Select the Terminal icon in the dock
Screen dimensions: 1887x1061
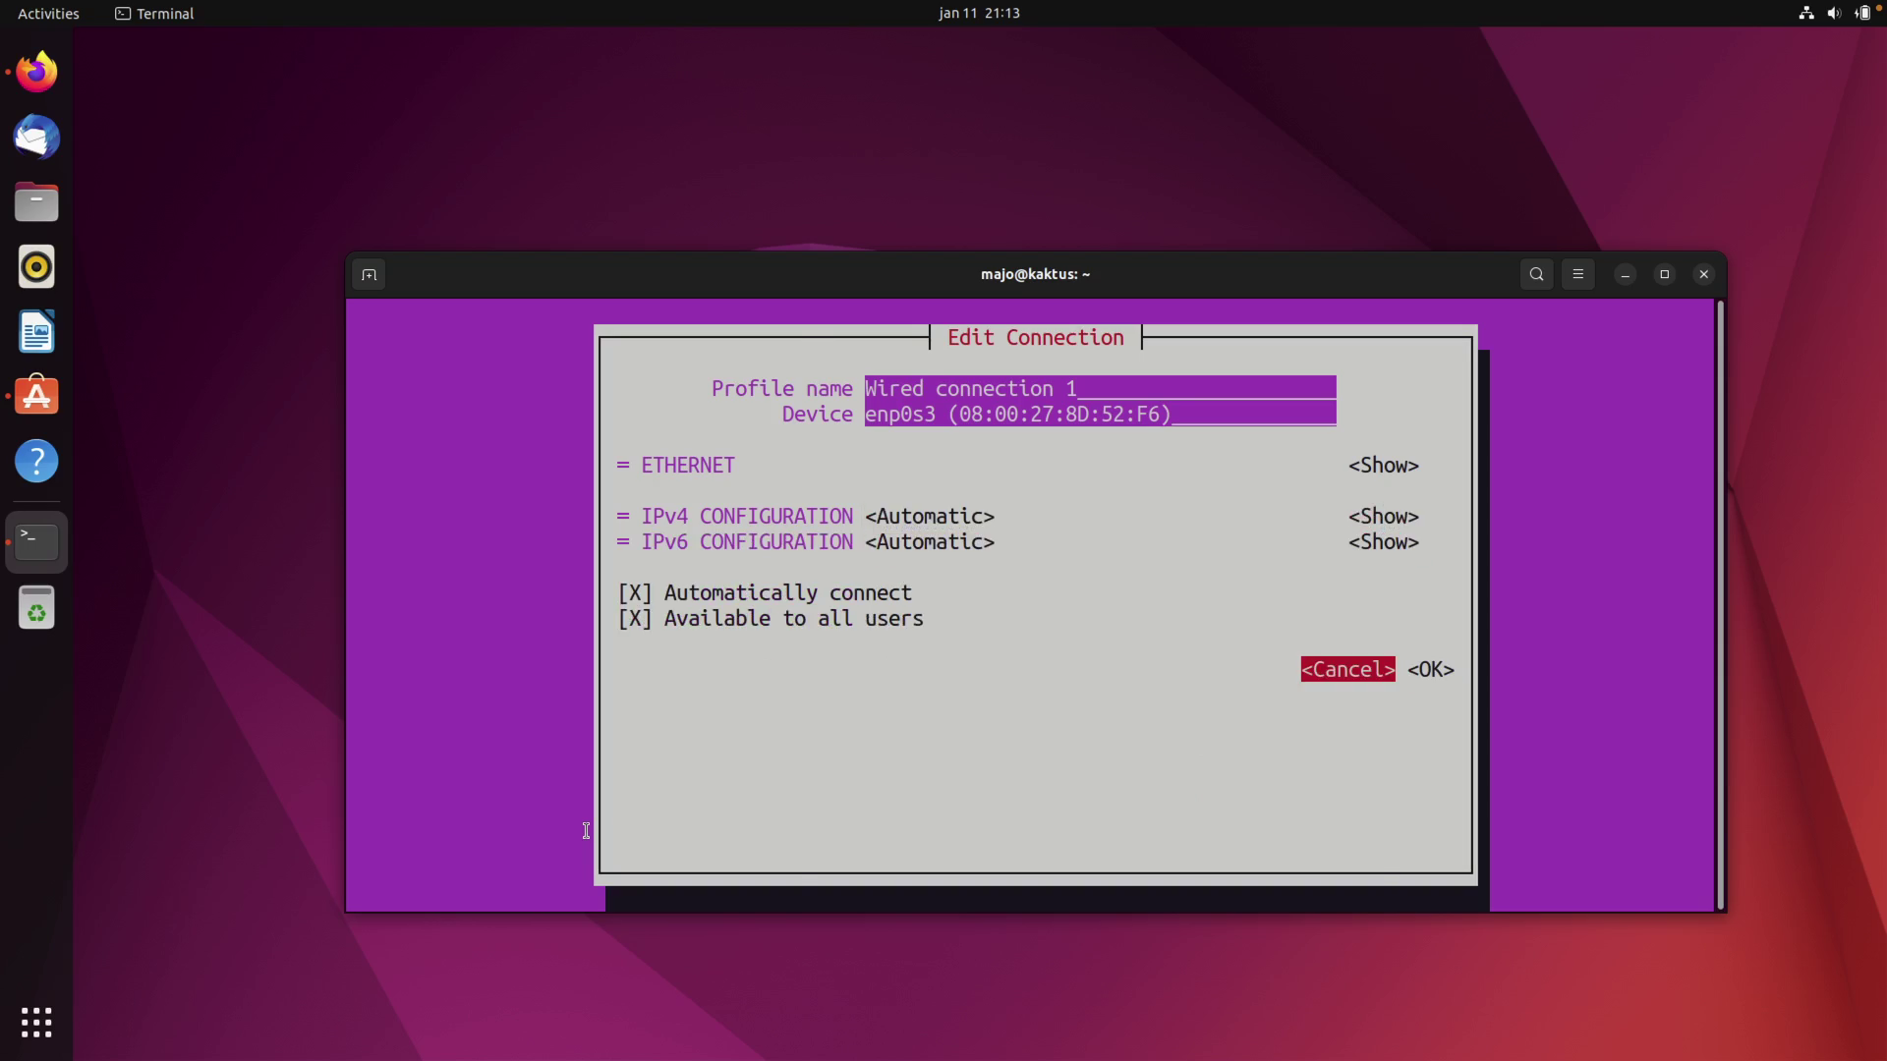tap(36, 542)
